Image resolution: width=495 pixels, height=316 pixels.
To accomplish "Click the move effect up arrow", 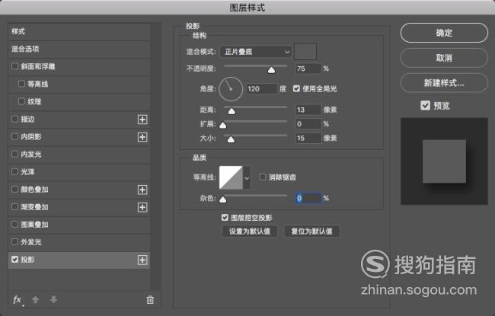I will coord(35,299).
